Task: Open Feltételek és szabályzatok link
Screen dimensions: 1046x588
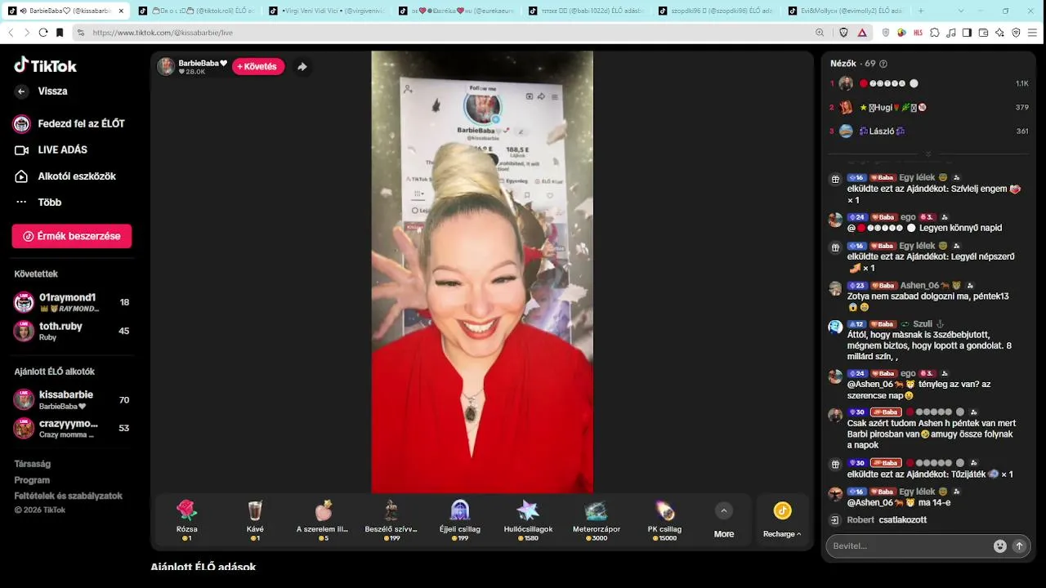Action: coord(69,496)
